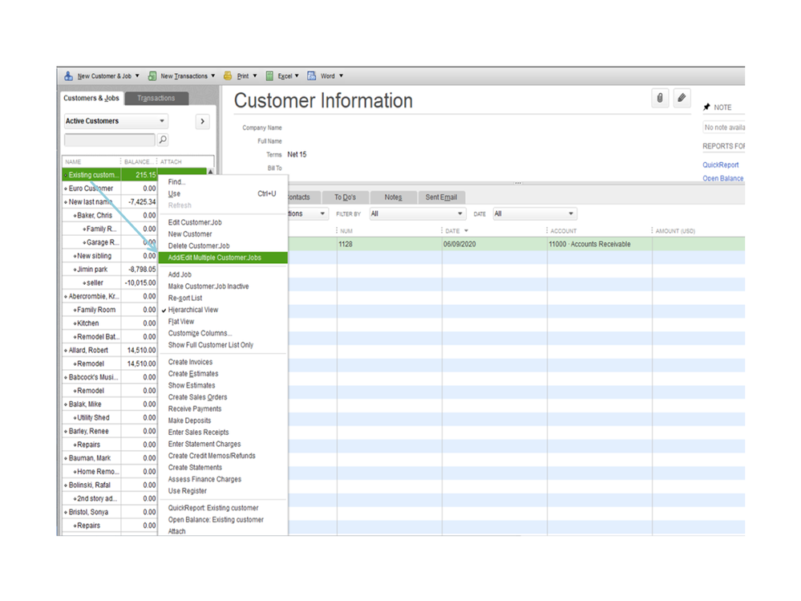This screenshot has width=801, height=601.
Task: Click the New Customer & Job icon
Action: pos(70,76)
